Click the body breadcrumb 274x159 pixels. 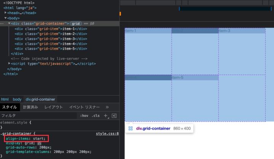pyautogui.click(x=17, y=99)
